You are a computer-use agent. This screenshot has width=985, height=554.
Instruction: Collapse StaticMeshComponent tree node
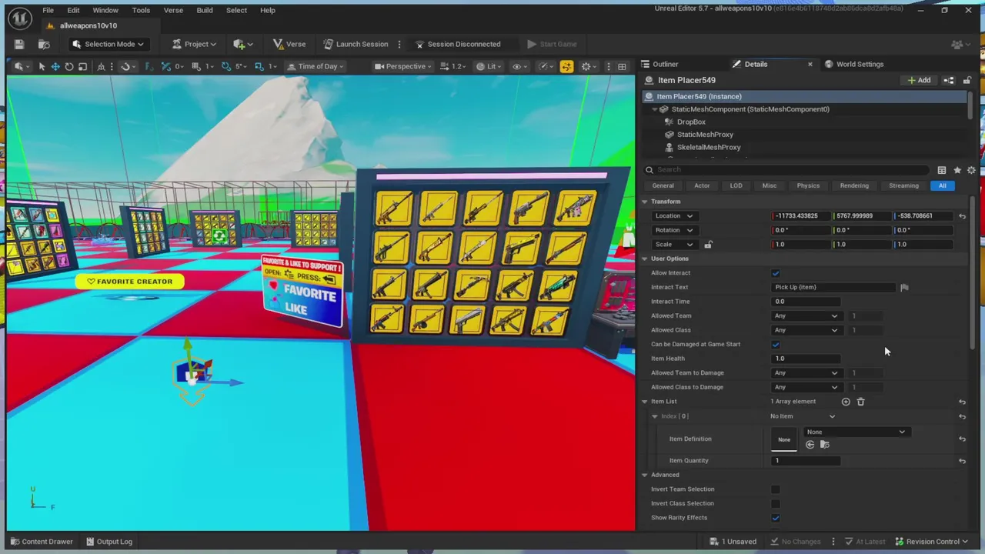655,109
